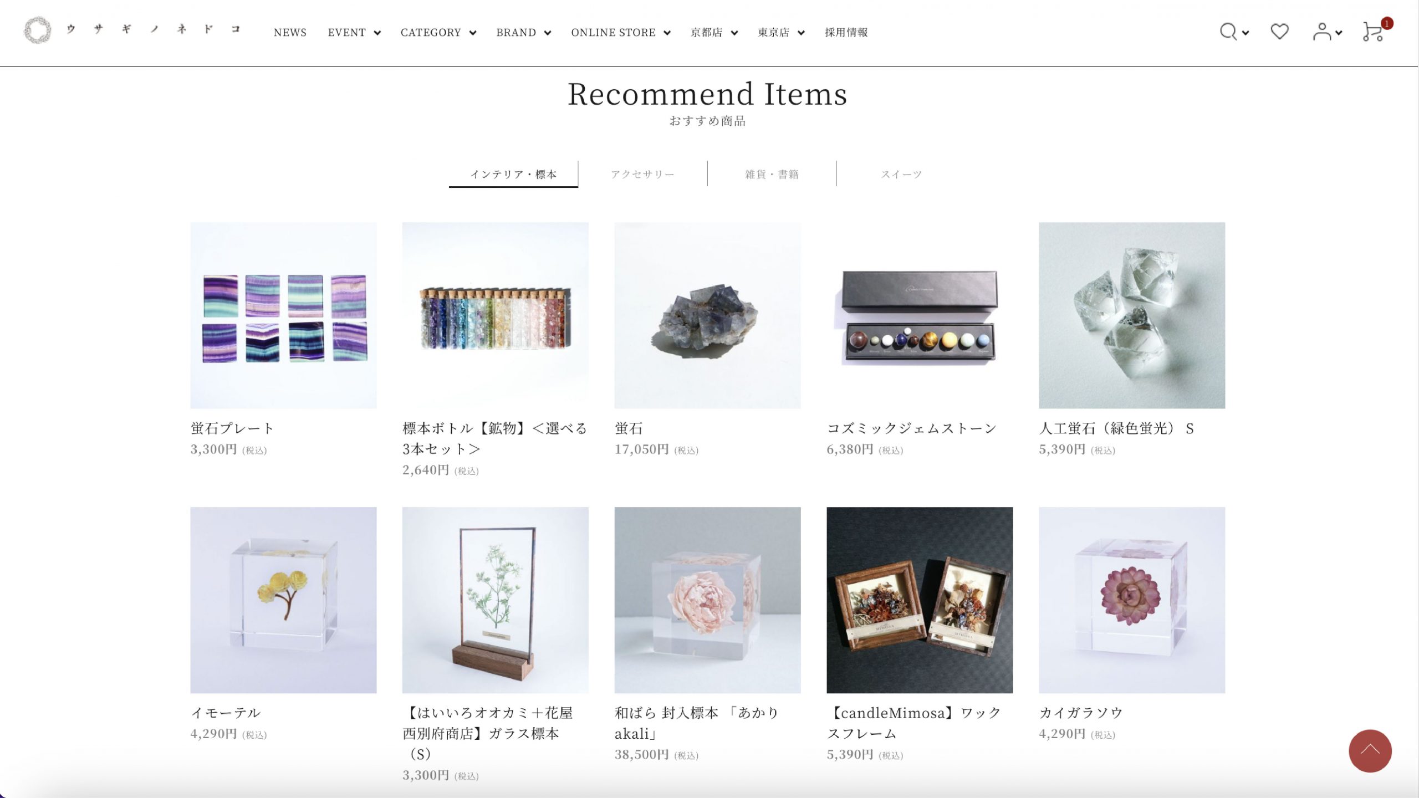Switch to the アクセサリー tab
The width and height of the screenshot is (1419, 798).
642,174
